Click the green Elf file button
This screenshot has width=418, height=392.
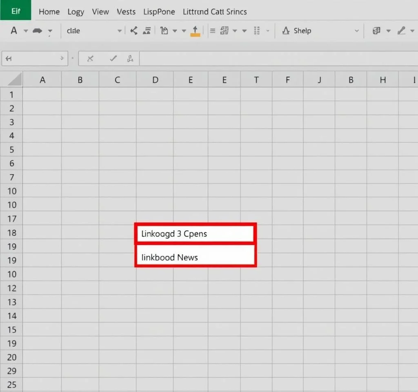coord(16,11)
